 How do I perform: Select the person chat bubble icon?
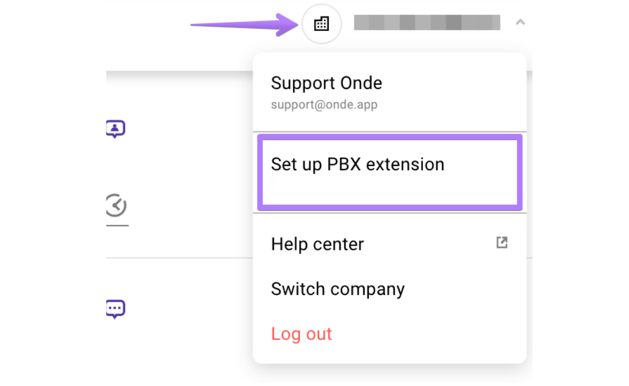pos(115,129)
